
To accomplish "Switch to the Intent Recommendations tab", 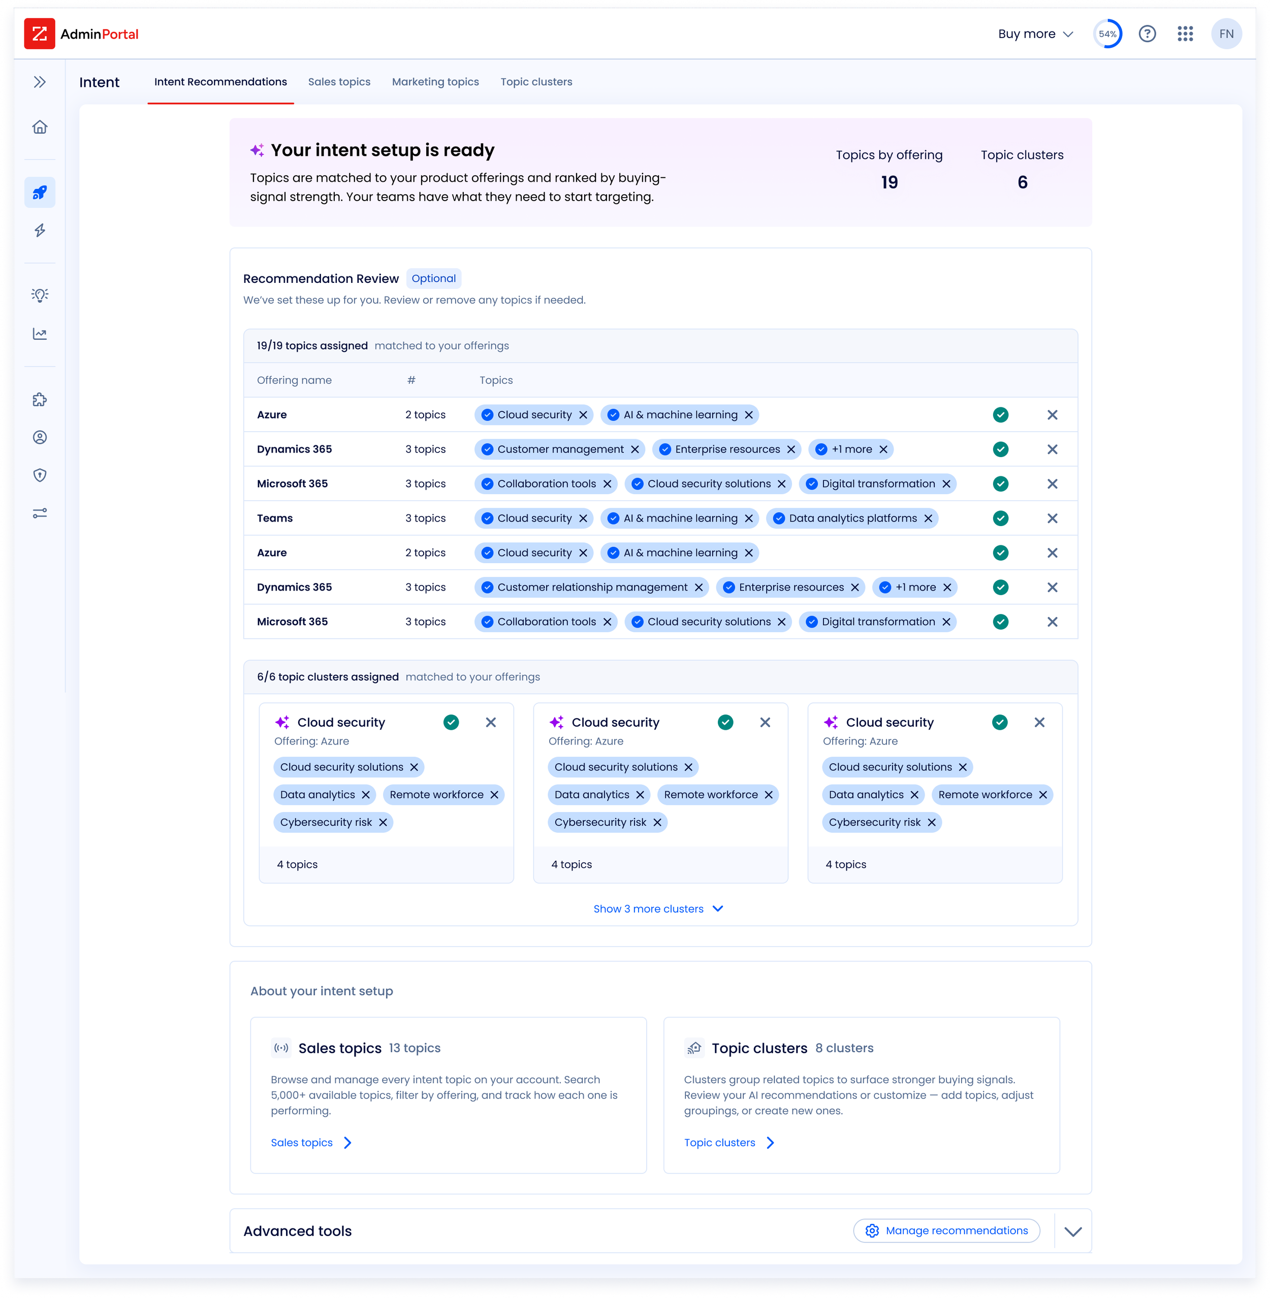I will pos(221,82).
